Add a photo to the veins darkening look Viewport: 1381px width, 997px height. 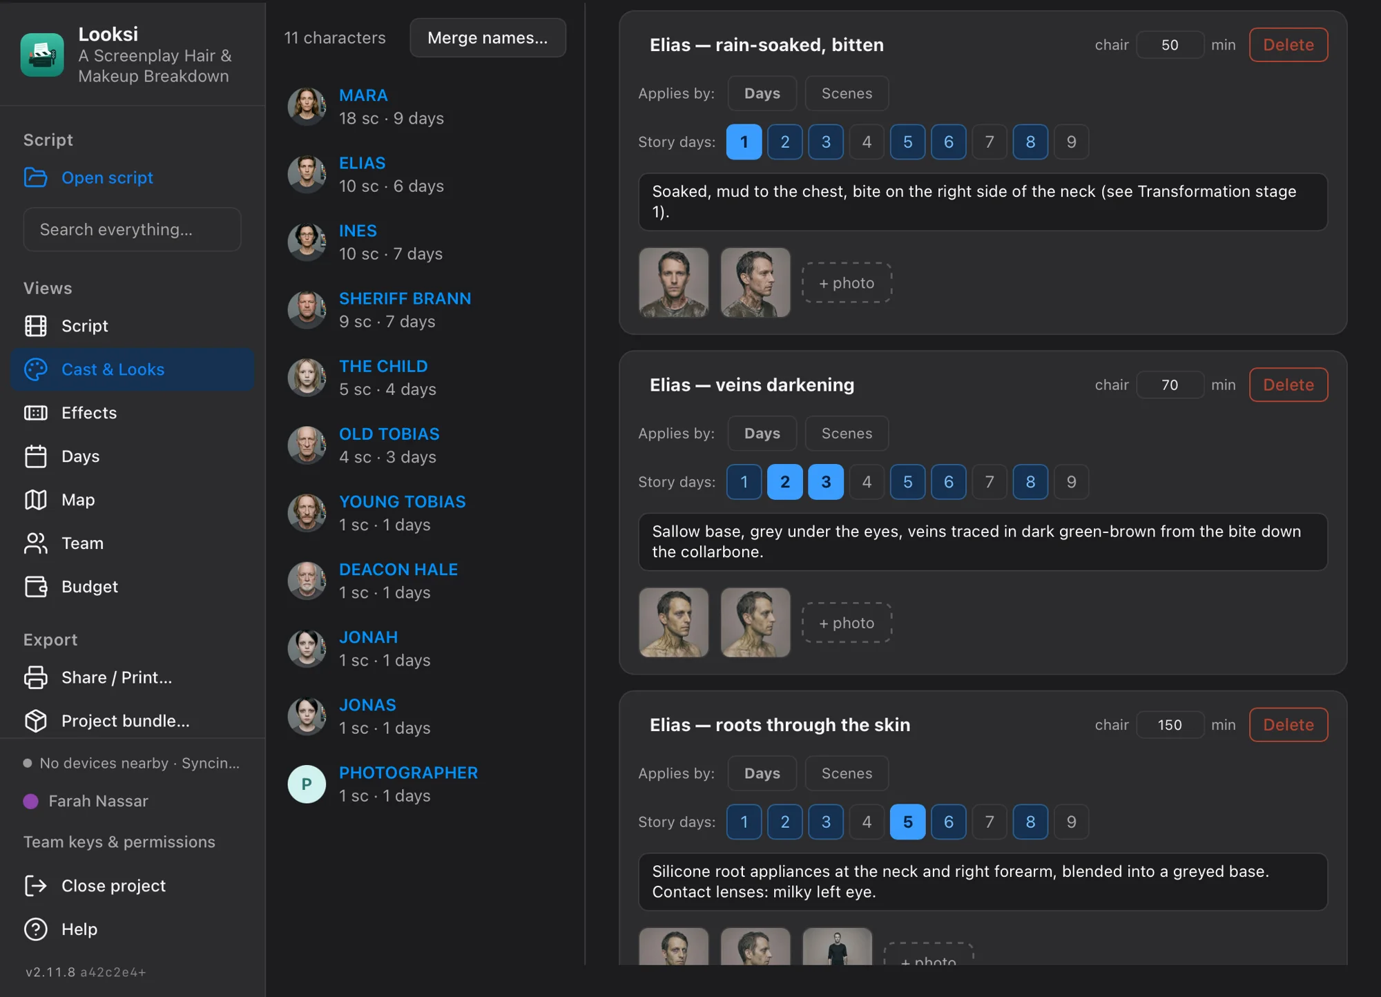point(847,623)
